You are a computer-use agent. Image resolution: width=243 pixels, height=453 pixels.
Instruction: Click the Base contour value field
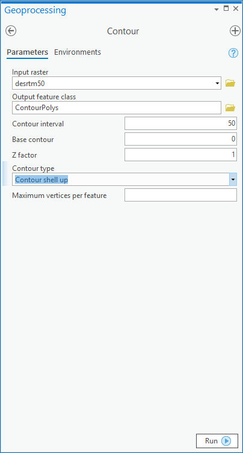point(180,139)
